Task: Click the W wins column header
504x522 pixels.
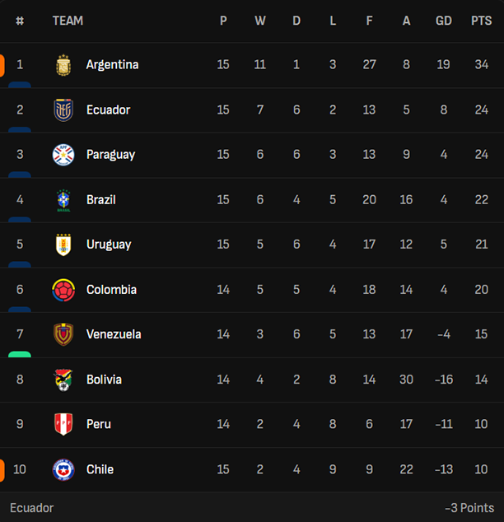Action: click(x=260, y=21)
